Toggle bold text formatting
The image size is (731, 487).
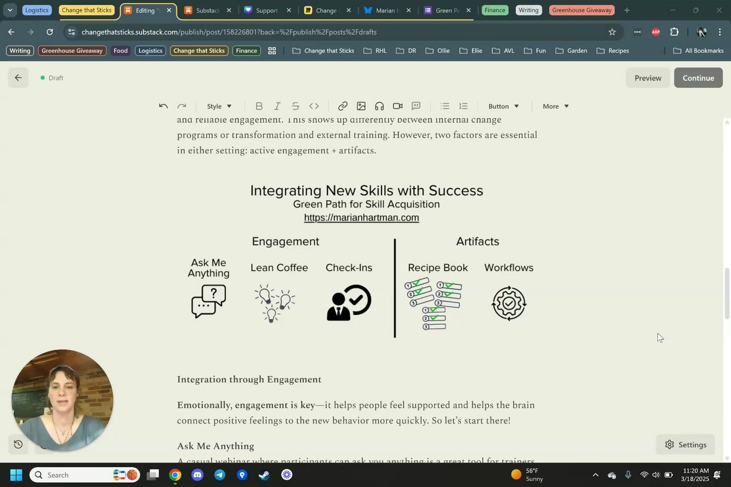[259, 106]
